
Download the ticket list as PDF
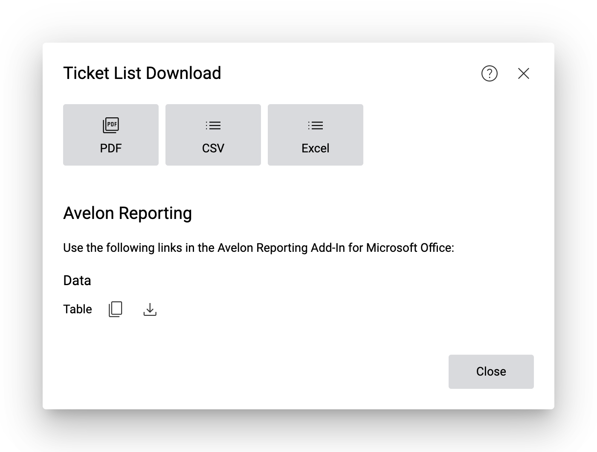tap(111, 135)
